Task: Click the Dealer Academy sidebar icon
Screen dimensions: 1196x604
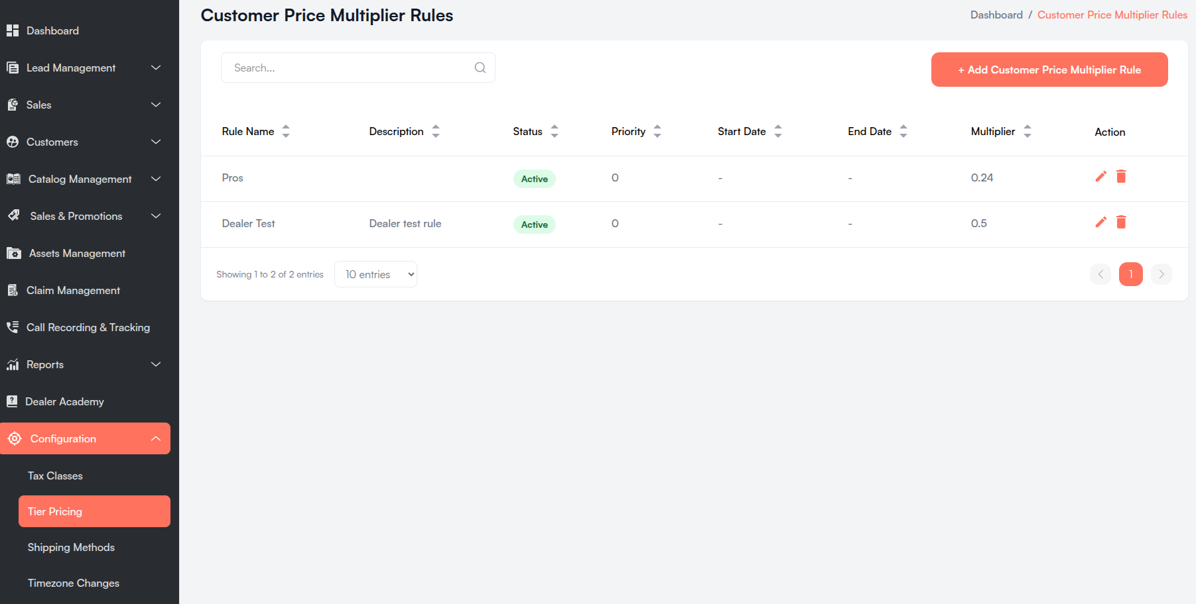Action: [x=12, y=401]
